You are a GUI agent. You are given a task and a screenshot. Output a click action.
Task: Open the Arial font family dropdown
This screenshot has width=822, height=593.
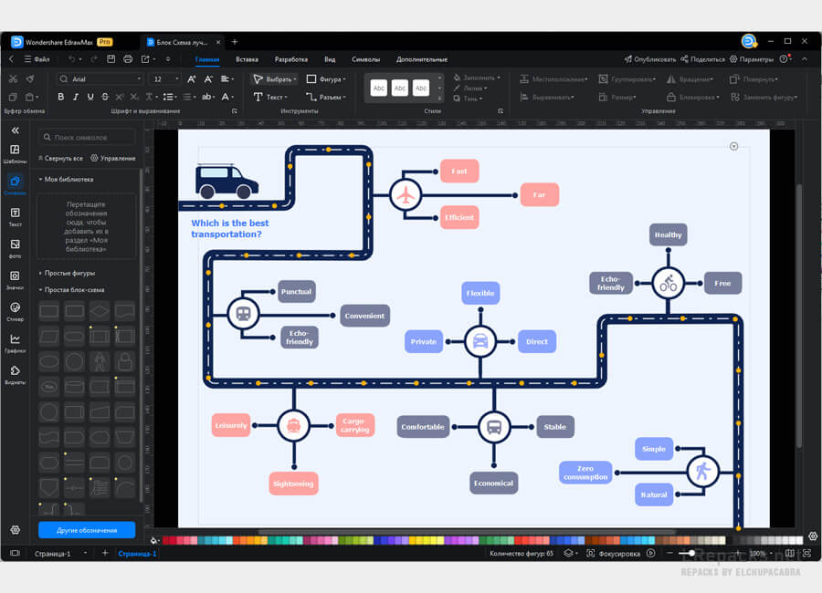pyautogui.click(x=100, y=79)
